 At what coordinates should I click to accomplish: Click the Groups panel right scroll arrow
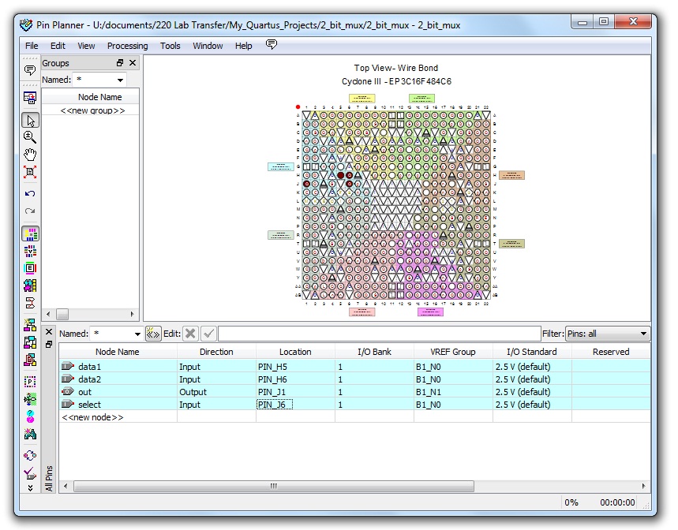click(133, 314)
